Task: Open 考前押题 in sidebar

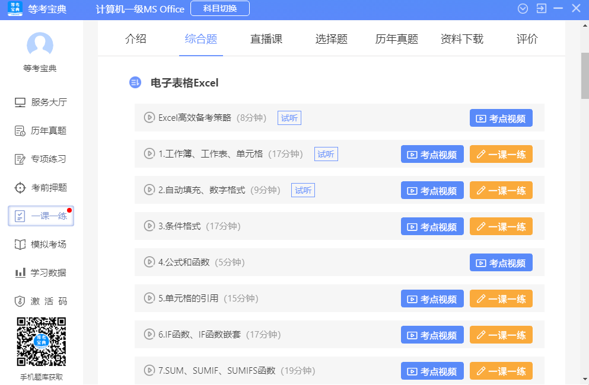Action: [x=40, y=188]
